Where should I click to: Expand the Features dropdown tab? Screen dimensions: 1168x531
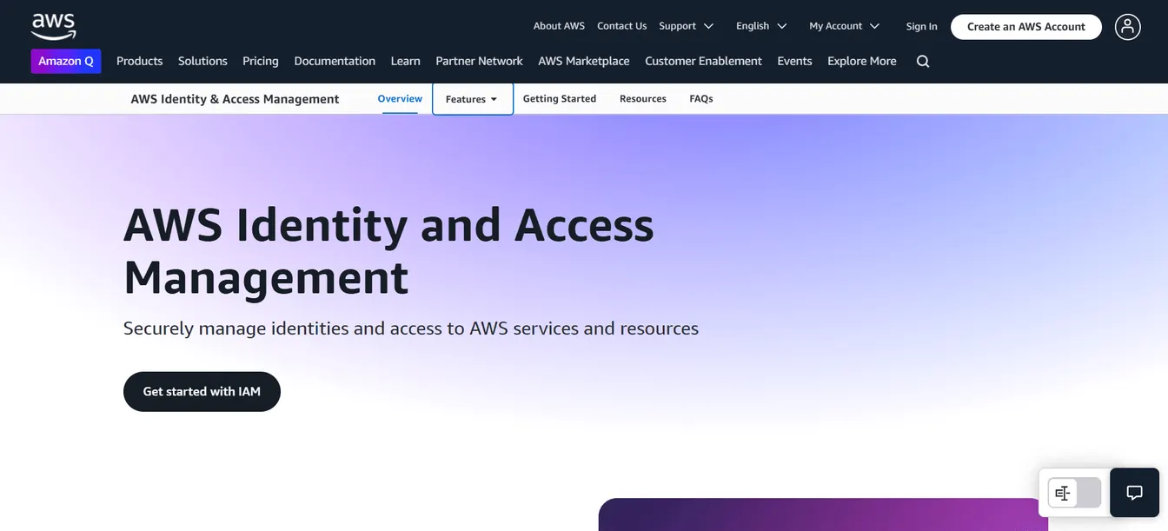click(472, 99)
